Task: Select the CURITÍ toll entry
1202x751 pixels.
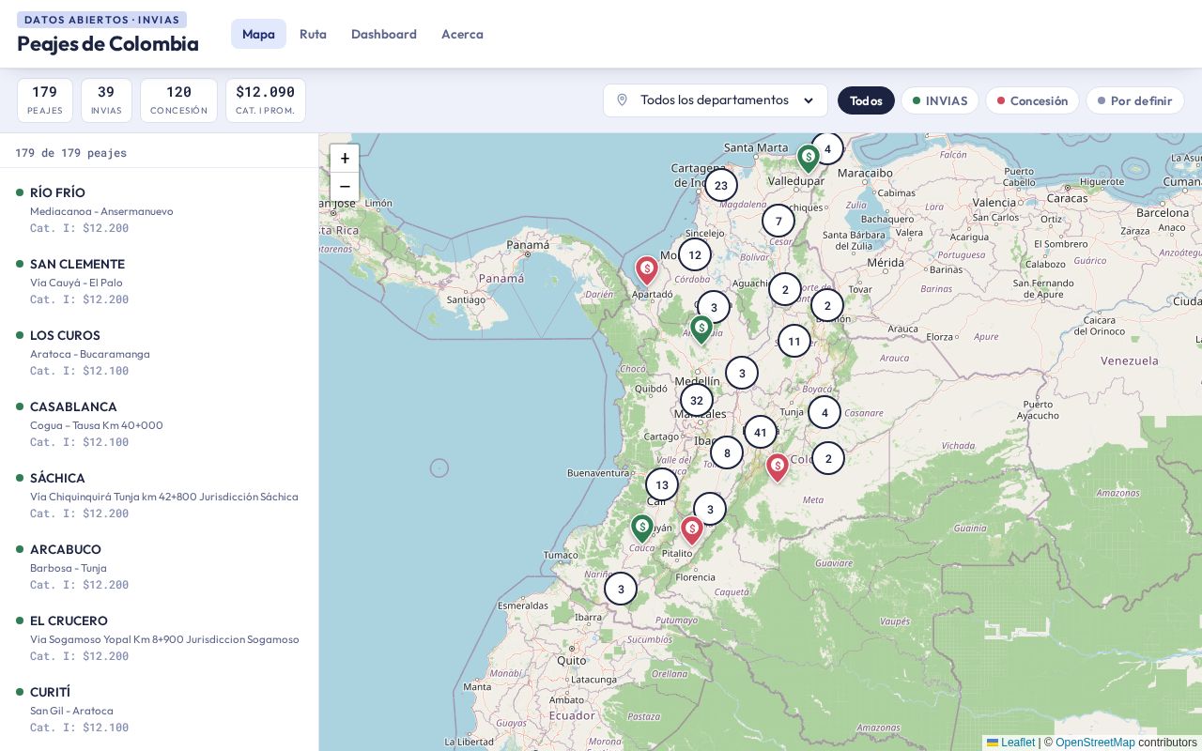Action: pyautogui.click(x=160, y=709)
